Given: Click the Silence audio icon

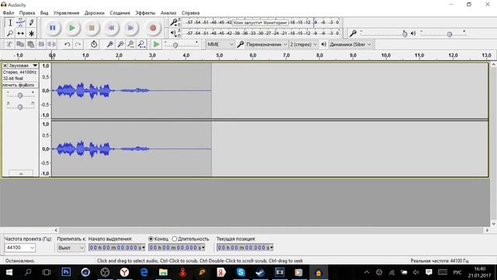Looking at the screenshot, I should pos(52,44).
